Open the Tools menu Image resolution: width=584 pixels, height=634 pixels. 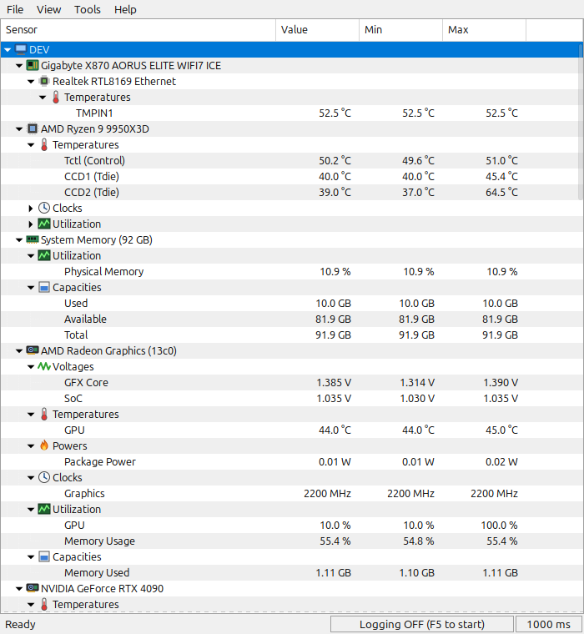click(x=87, y=9)
